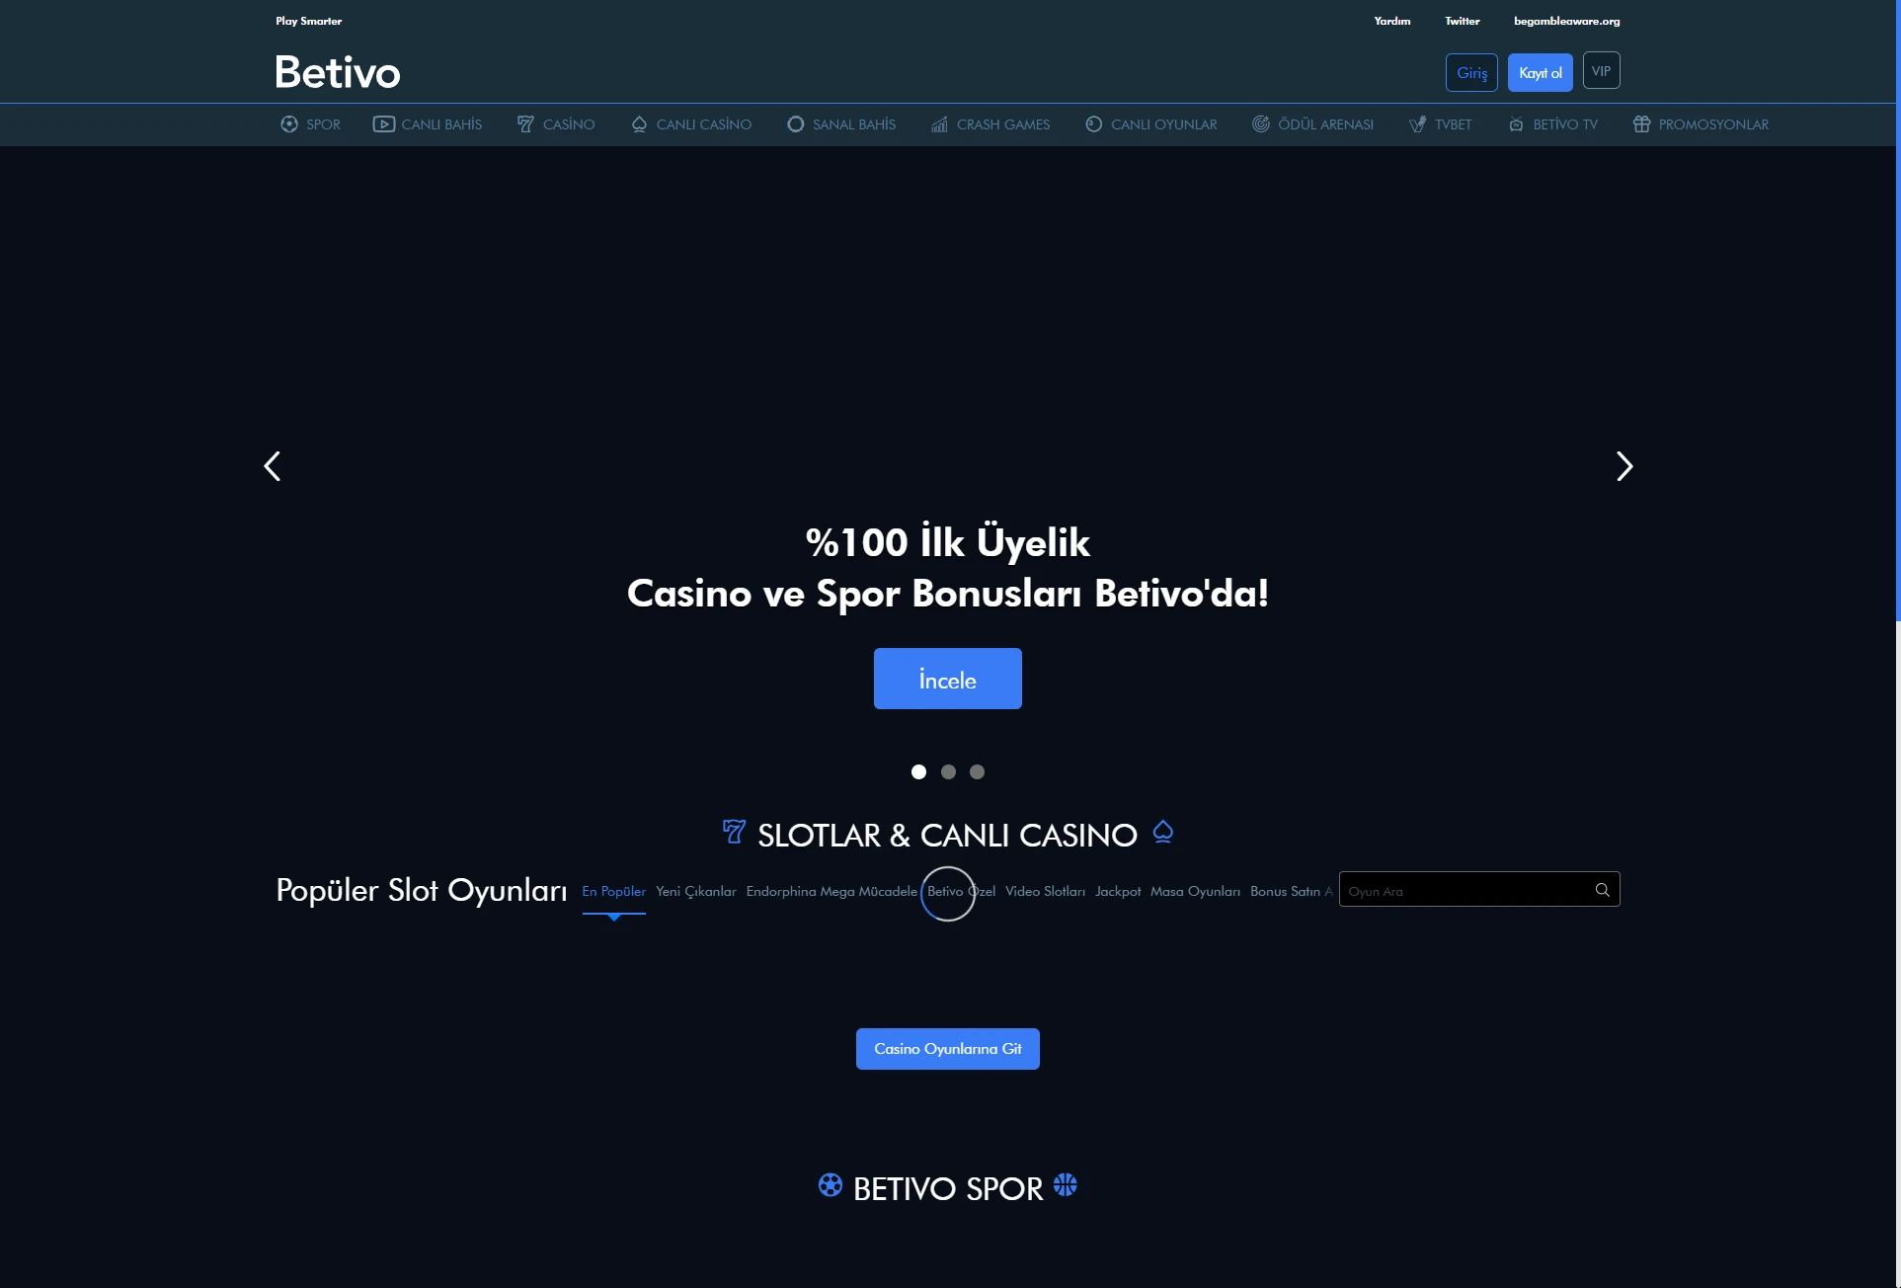Click the play icon beside CANLI BAHİS
Image resolution: width=1901 pixels, height=1288 pixels.
coord(383,124)
